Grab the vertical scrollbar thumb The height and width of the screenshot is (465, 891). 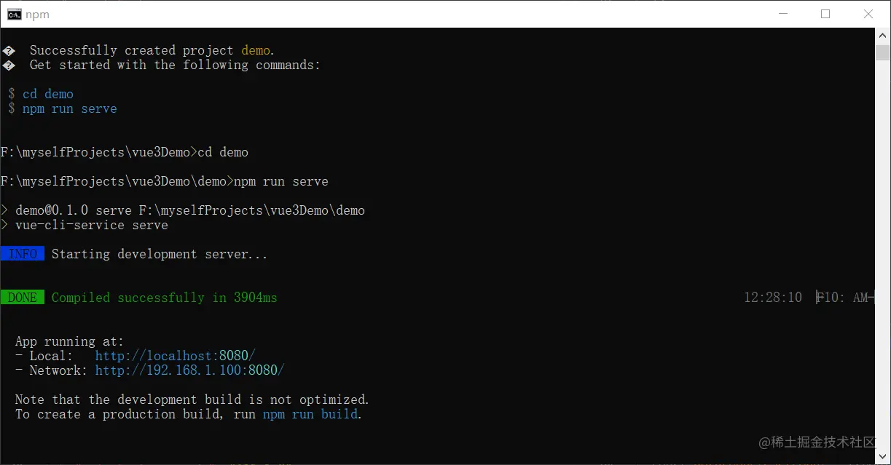[x=882, y=52]
